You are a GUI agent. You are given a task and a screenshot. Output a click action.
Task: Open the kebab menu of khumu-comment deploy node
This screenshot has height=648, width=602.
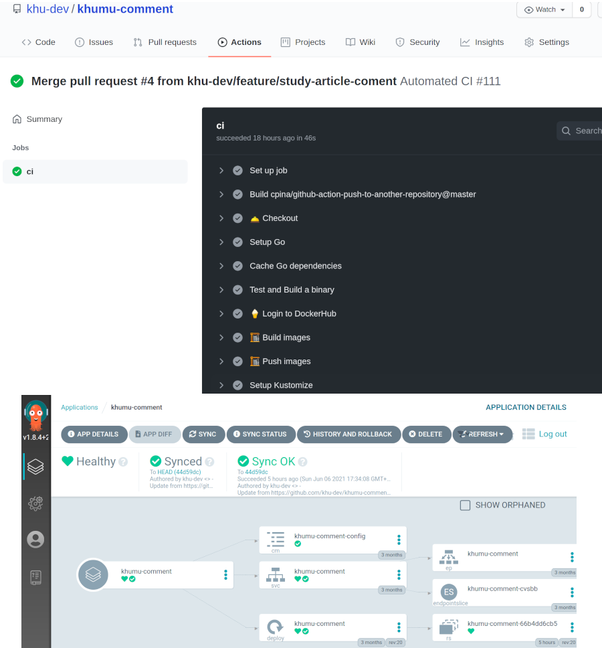click(399, 627)
